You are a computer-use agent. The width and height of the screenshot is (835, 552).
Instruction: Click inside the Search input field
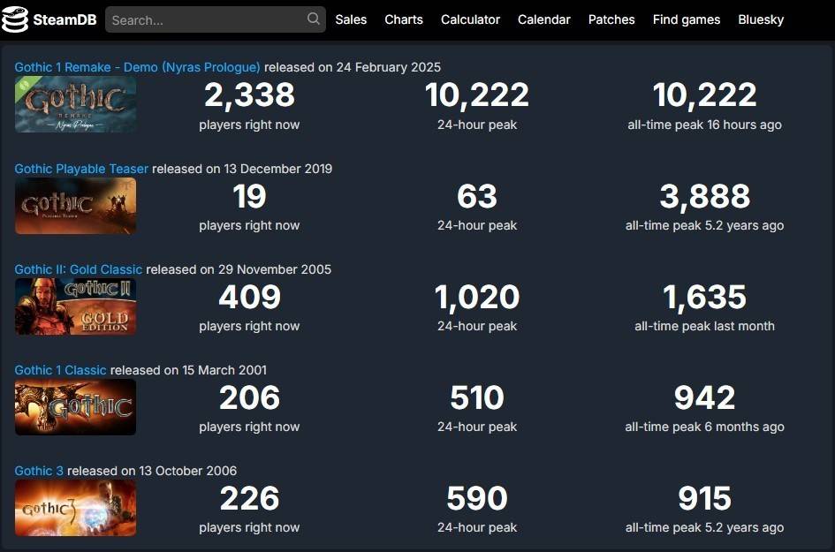[x=203, y=19]
